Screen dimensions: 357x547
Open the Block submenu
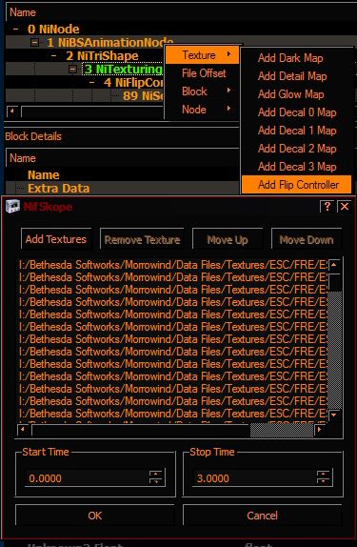coord(202,91)
